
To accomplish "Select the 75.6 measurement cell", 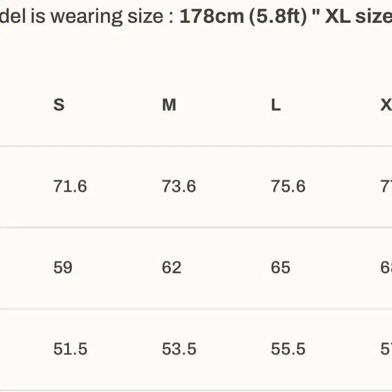I will click(288, 186).
